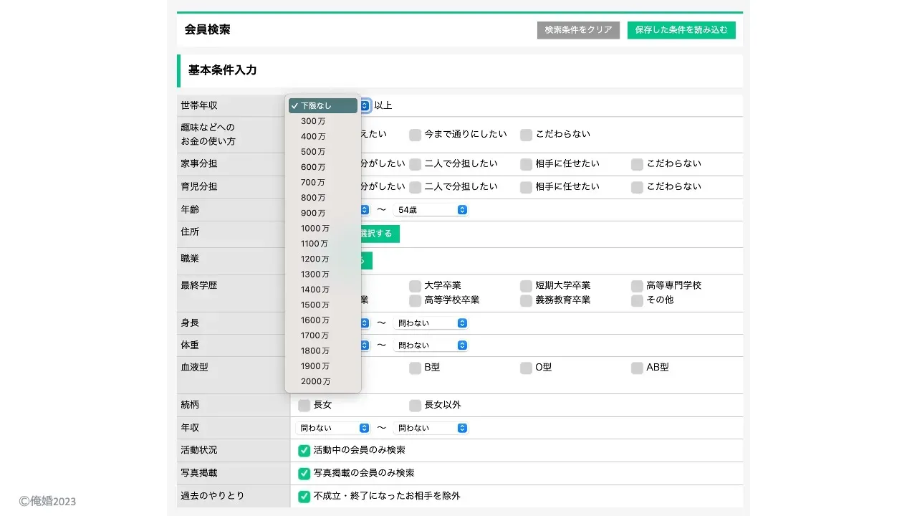Check 短期大学卒業 checkbox

tap(527, 286)
